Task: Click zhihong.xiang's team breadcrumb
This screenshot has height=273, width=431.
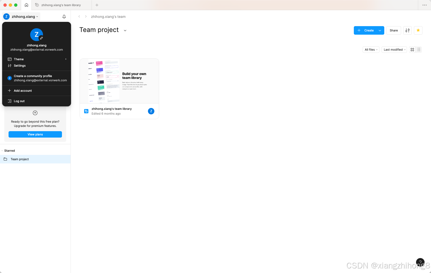Action: click(108, 17)
